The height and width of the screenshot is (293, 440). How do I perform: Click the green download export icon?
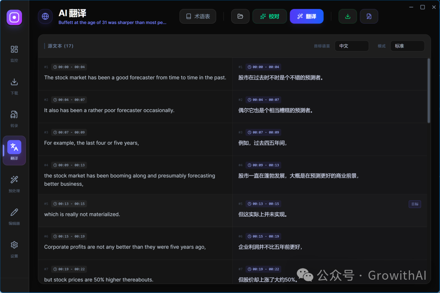click(348, 16)
